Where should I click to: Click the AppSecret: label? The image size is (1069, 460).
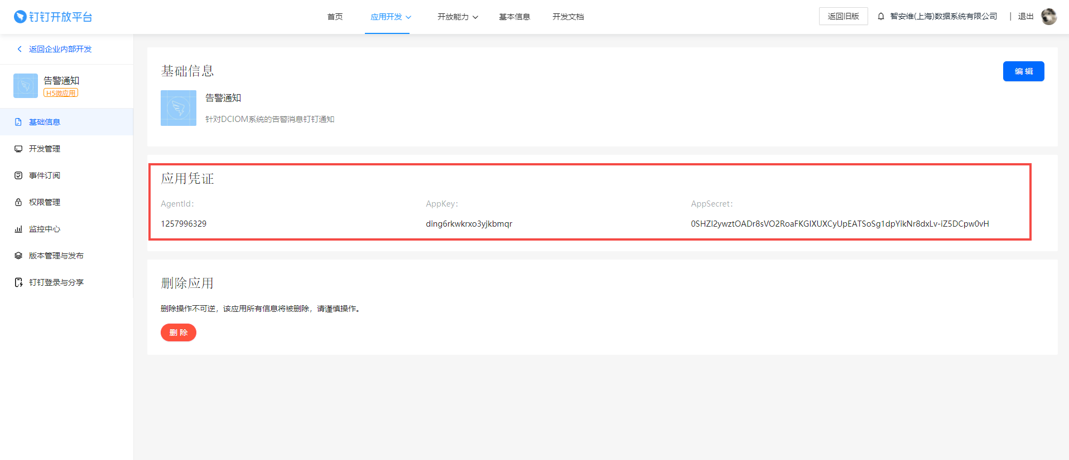(x=712, y=204)
